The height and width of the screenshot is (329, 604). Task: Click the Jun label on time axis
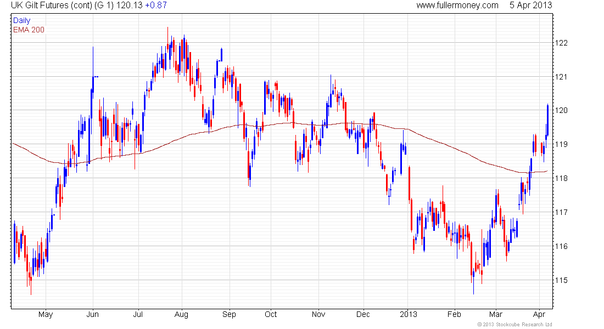click(92, 314)
